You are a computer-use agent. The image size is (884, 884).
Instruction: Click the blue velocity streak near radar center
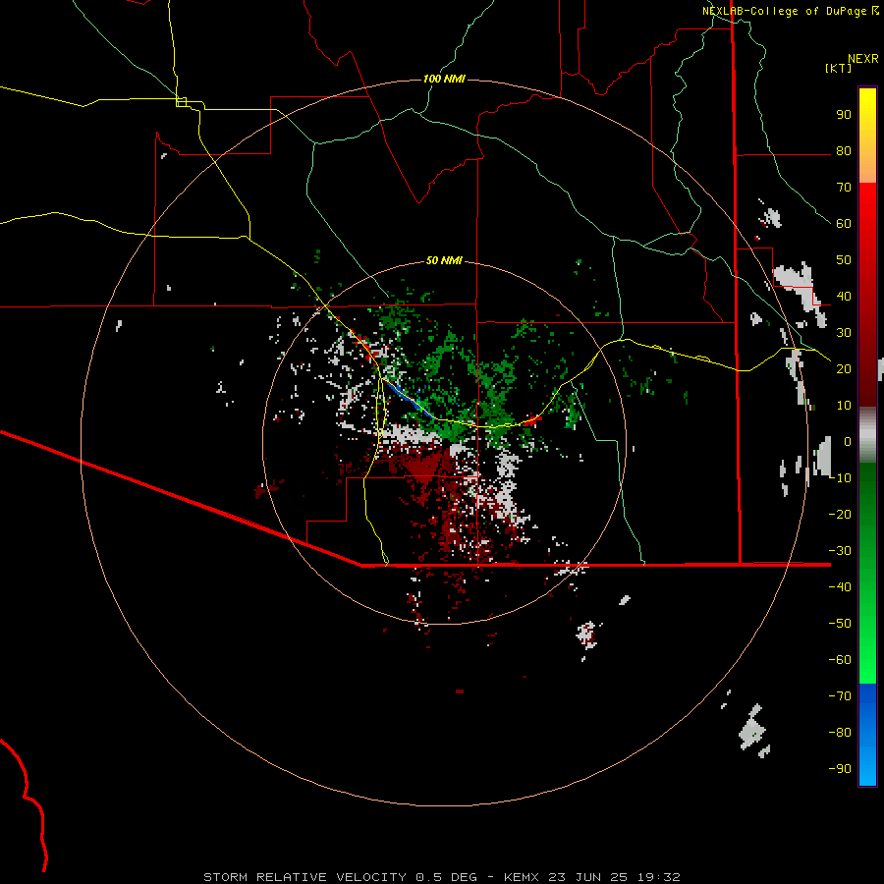point(409,399)
